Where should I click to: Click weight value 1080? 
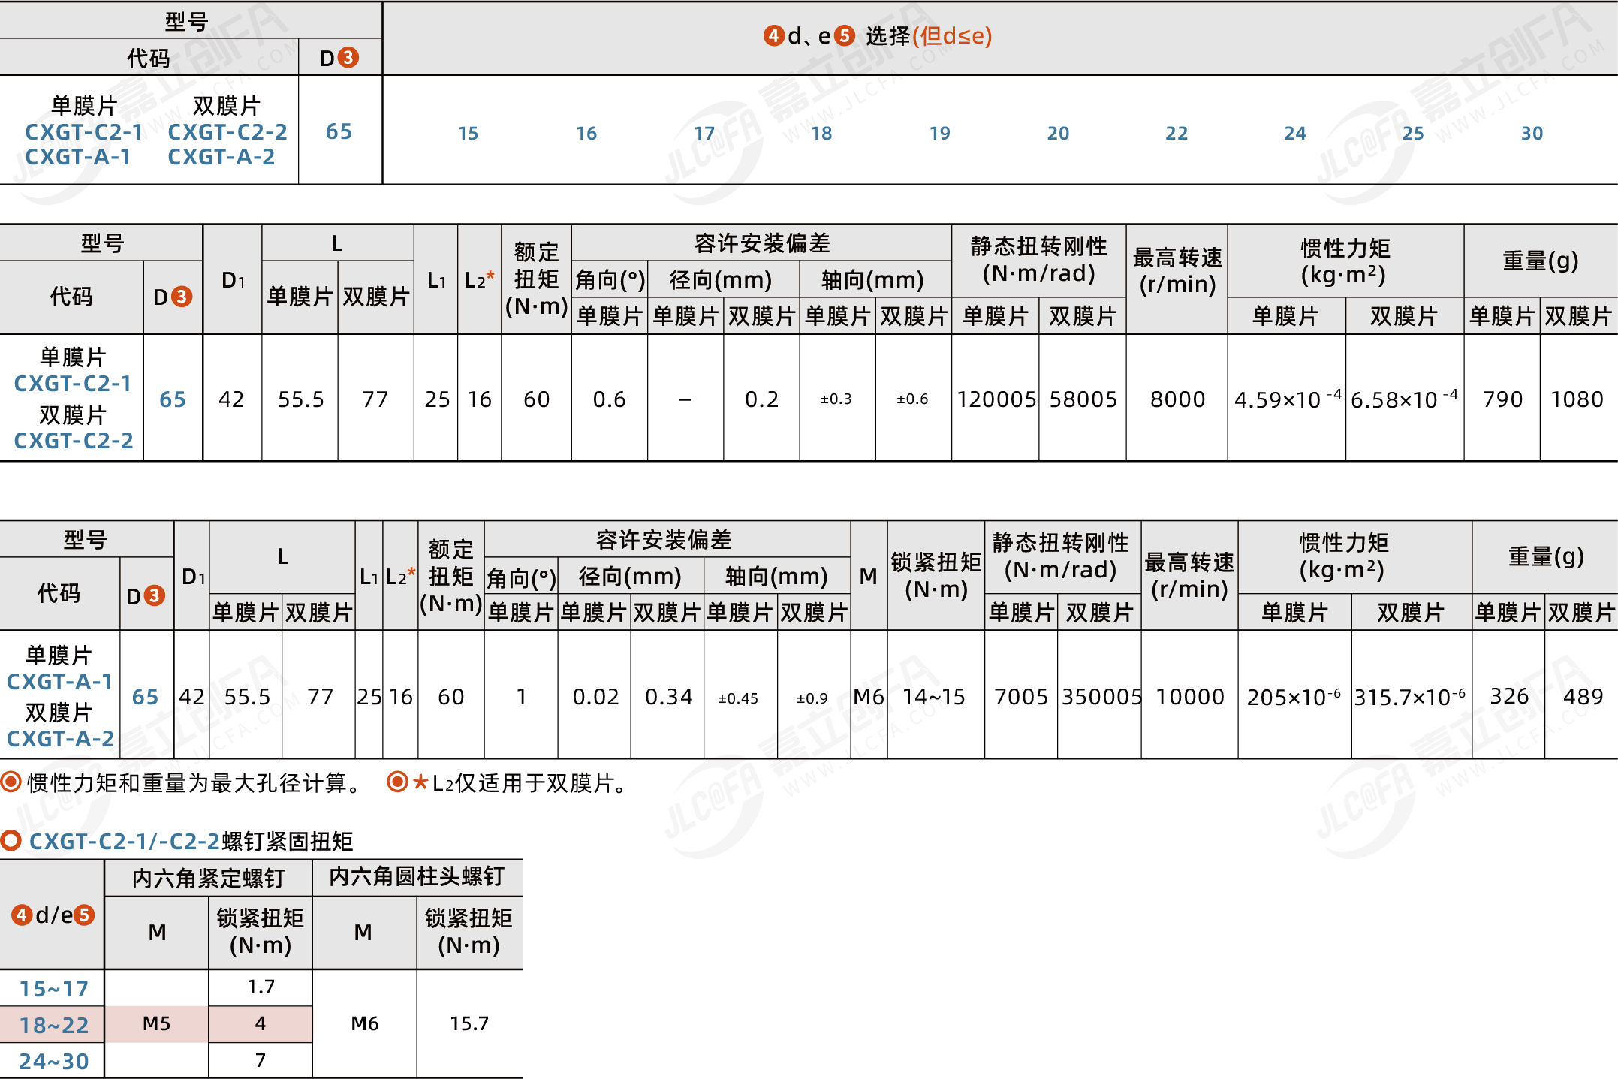point(1577,399)
